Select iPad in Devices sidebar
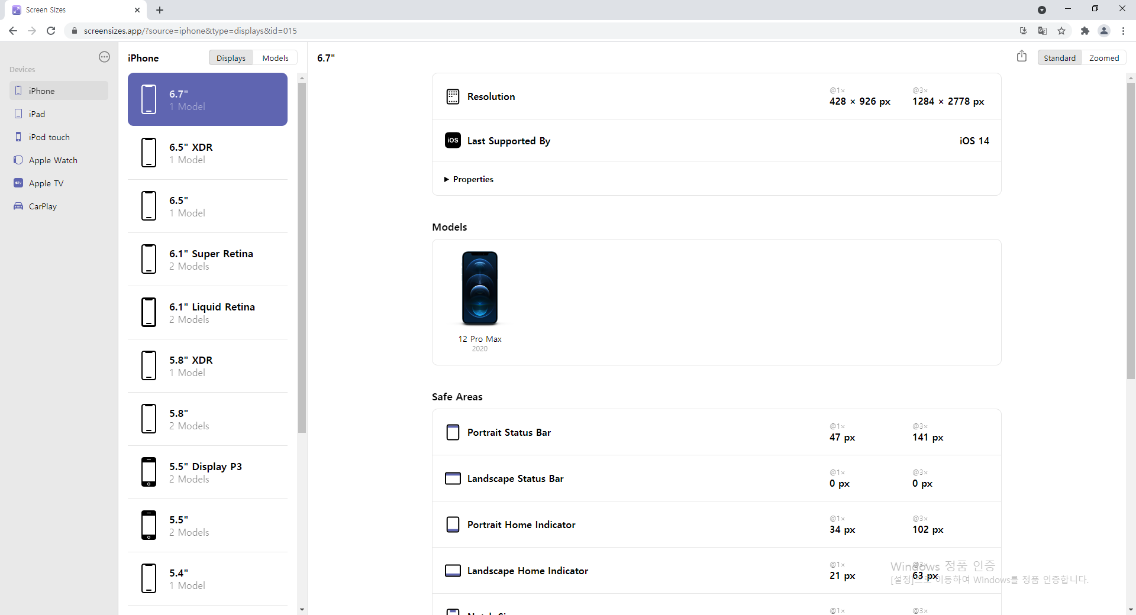This screenshot has height=615, width=1136. tap(59, 114)
